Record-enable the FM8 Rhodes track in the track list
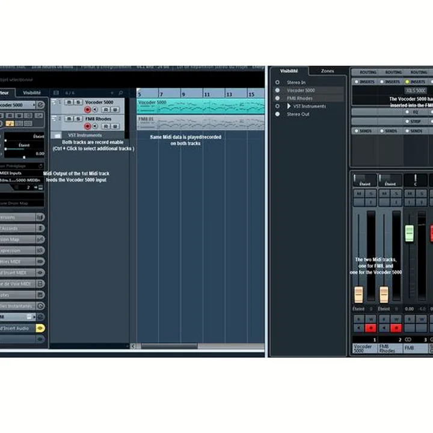 point(88,126)
